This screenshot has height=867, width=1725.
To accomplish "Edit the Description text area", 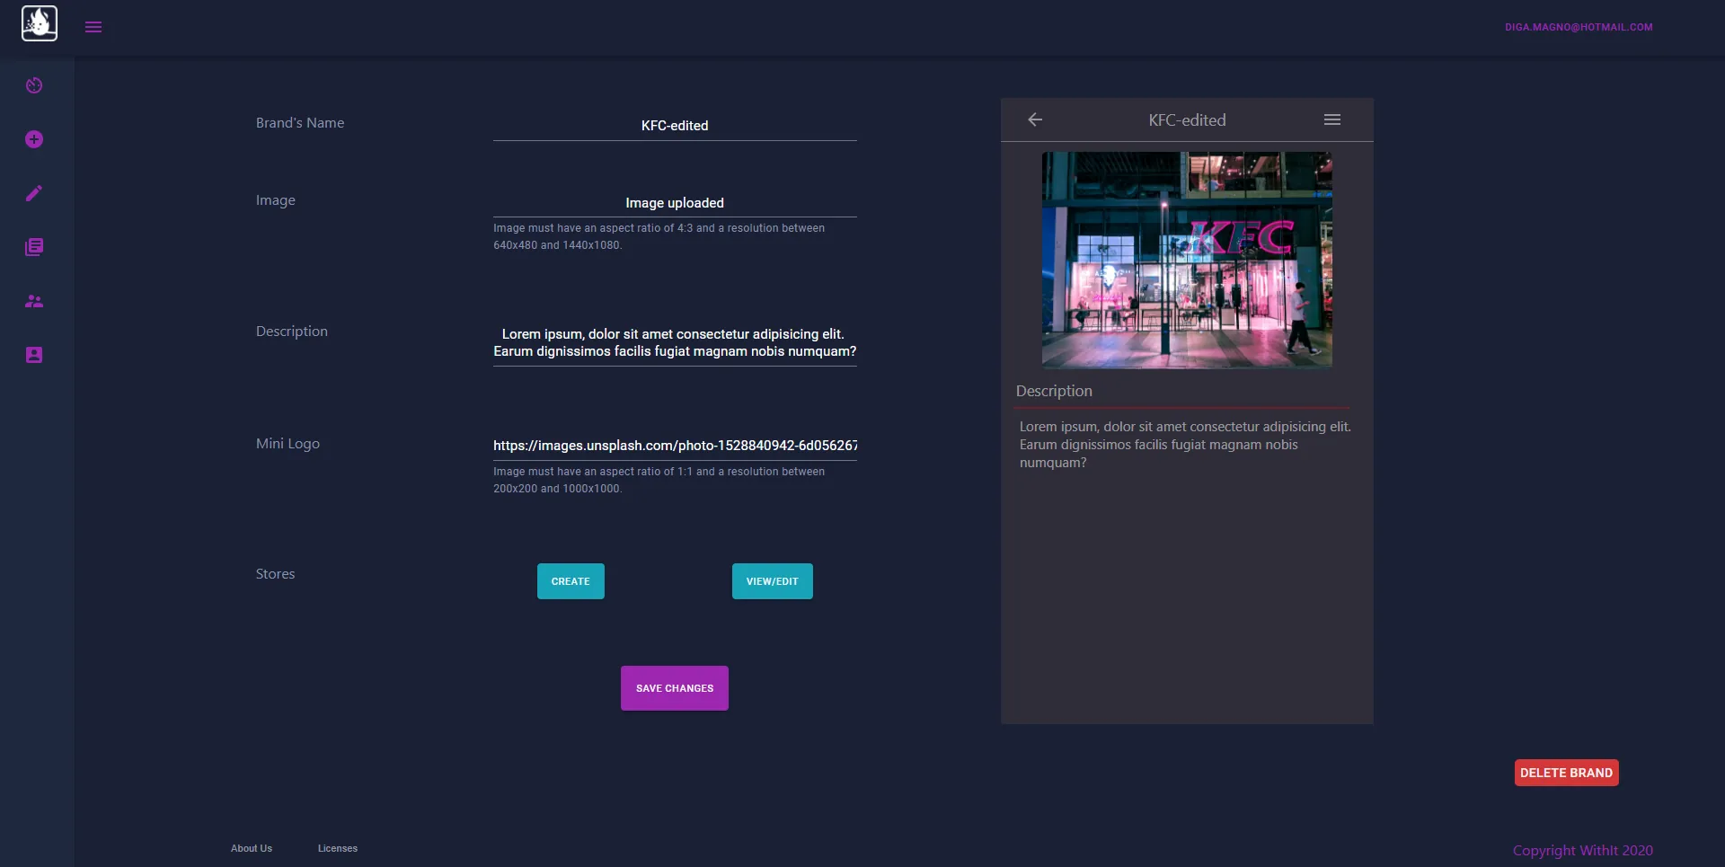I will tap(675, 342).
